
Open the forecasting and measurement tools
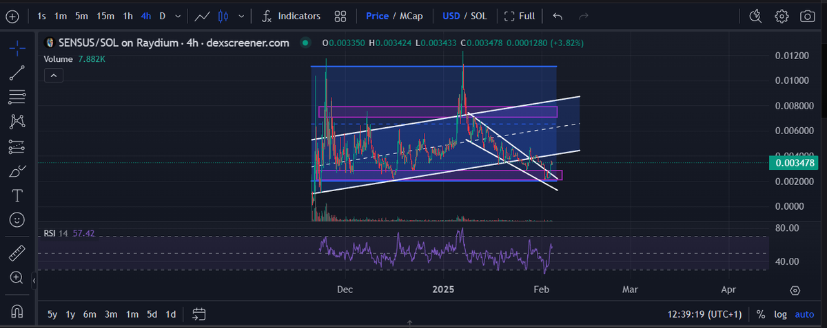coord(17,146)
